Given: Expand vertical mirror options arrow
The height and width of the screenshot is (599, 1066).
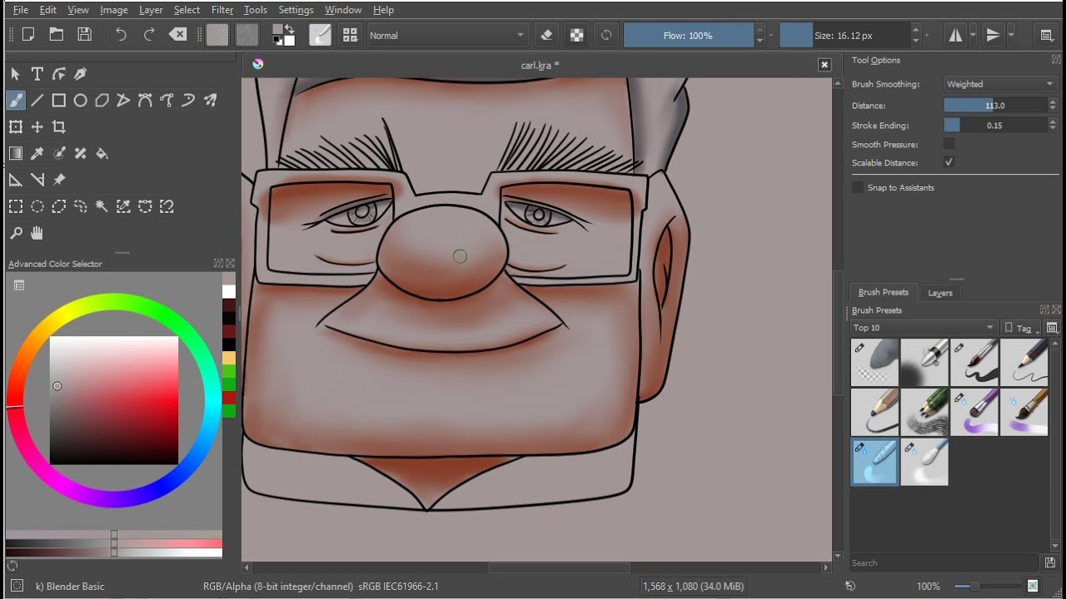Looking at the screenshot, I should [x=1011, y=35].
